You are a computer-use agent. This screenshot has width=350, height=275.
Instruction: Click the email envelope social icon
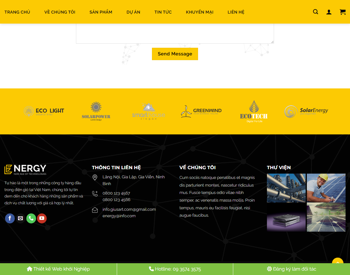point(20,218)
